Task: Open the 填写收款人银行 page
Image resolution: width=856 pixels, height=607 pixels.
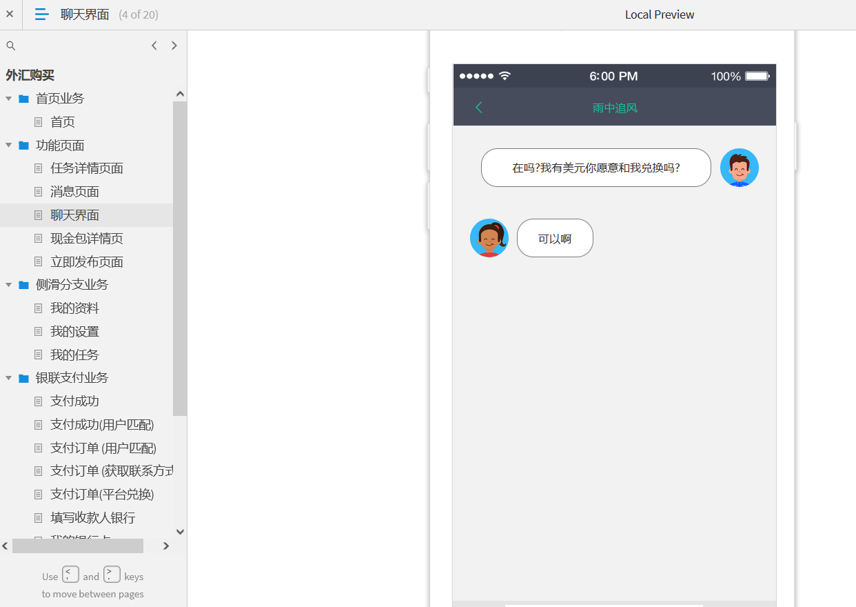Action: 93,518
